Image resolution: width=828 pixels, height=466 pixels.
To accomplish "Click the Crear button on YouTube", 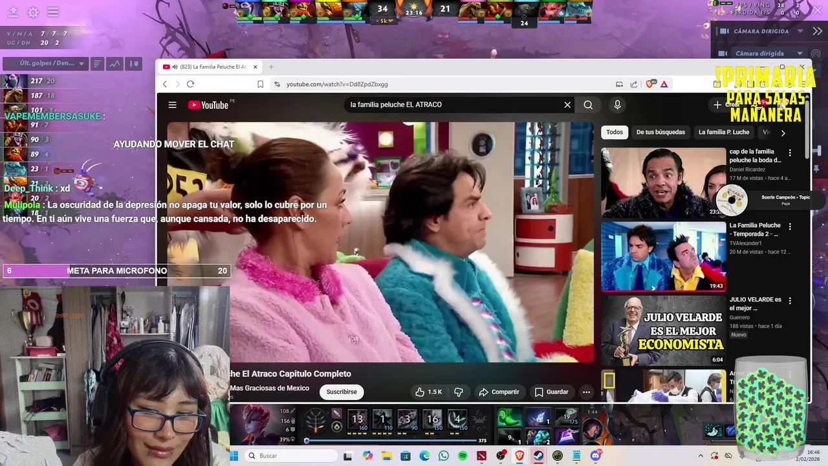I will click(x=727, y=105).
